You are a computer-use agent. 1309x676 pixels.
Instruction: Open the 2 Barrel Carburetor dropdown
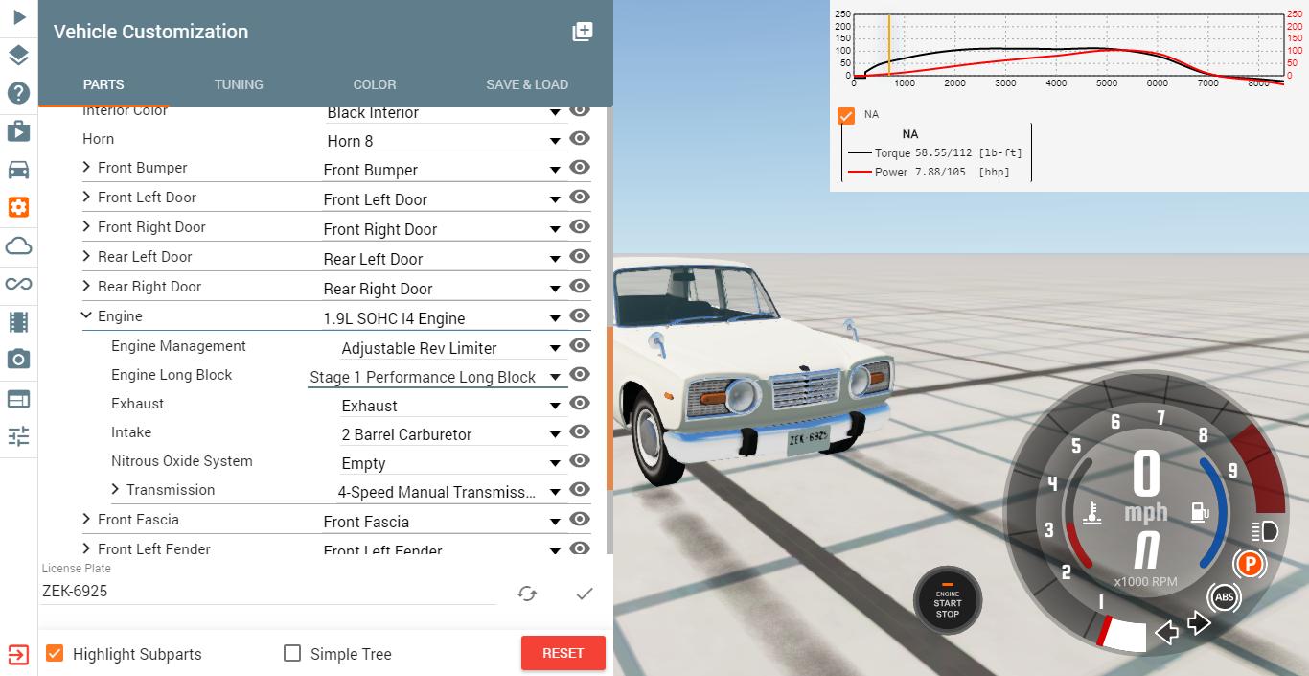click(x=451, y=434)
